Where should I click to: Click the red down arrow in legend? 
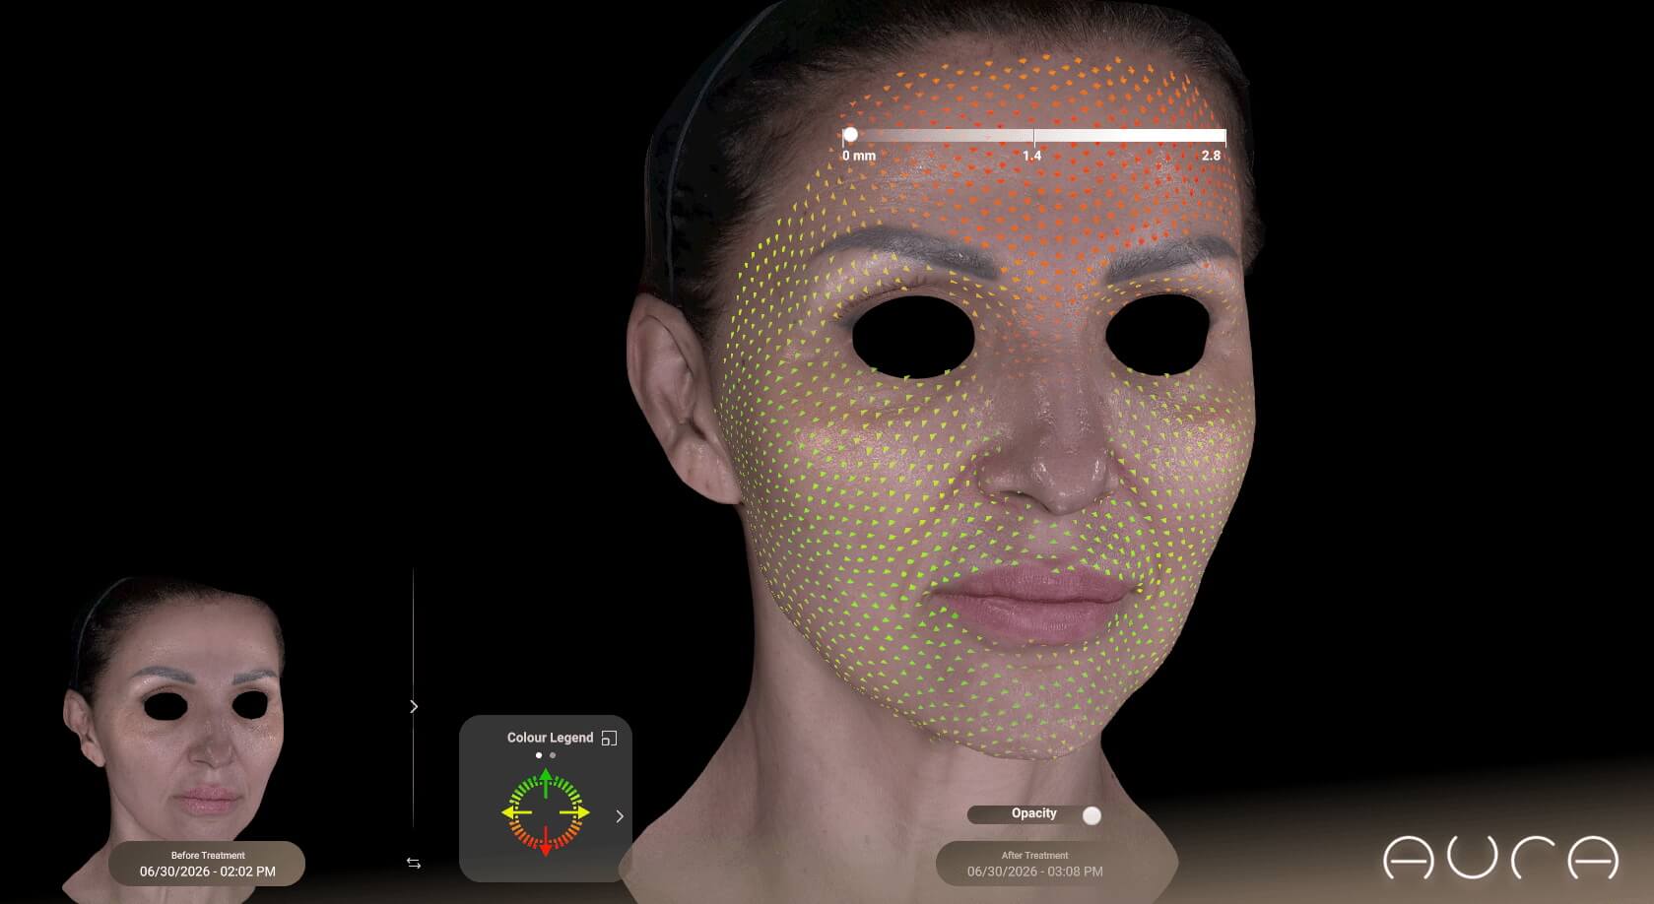(546, 844)
